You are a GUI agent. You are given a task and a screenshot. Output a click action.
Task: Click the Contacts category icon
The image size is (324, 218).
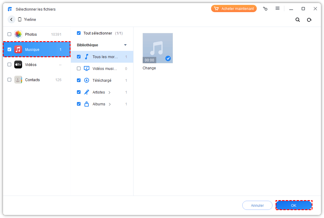click(x=18, y=80)
